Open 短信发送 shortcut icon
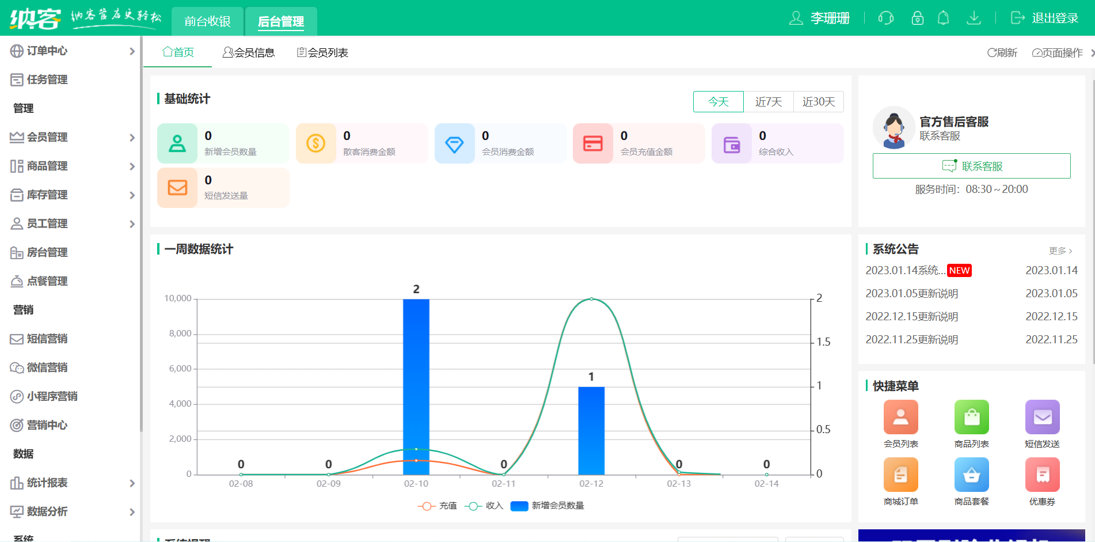Image resolution: width=1095 pixels, height=542 pixels. [x=1042, y=418]
